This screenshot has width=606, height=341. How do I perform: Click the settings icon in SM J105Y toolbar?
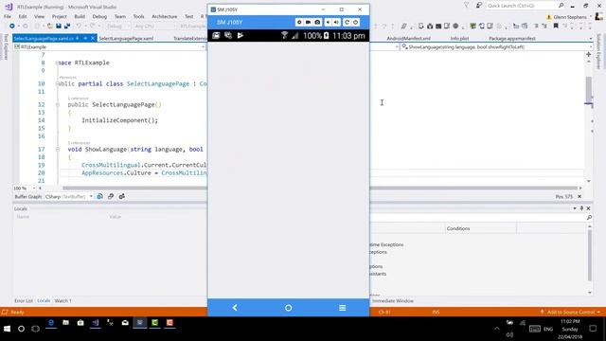(x=299, y=23)
